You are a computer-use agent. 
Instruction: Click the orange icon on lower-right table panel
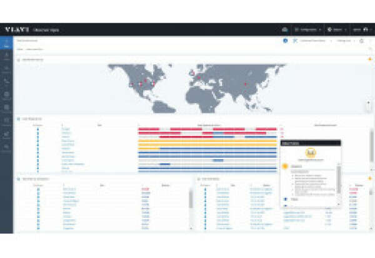(369, 178)
